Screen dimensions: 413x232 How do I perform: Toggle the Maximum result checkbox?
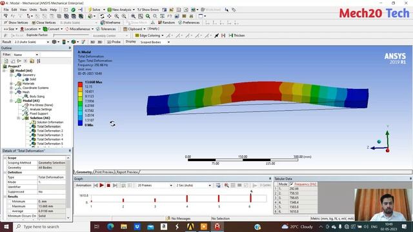click(9, 206)
